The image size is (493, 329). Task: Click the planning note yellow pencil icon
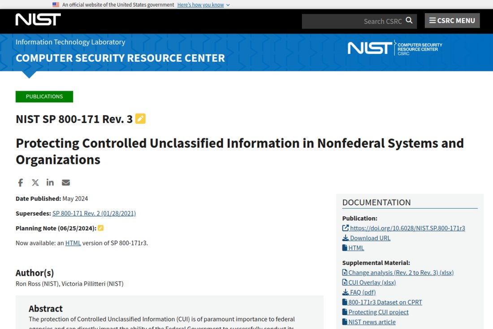pyautogui.click(x=100, y=228)
